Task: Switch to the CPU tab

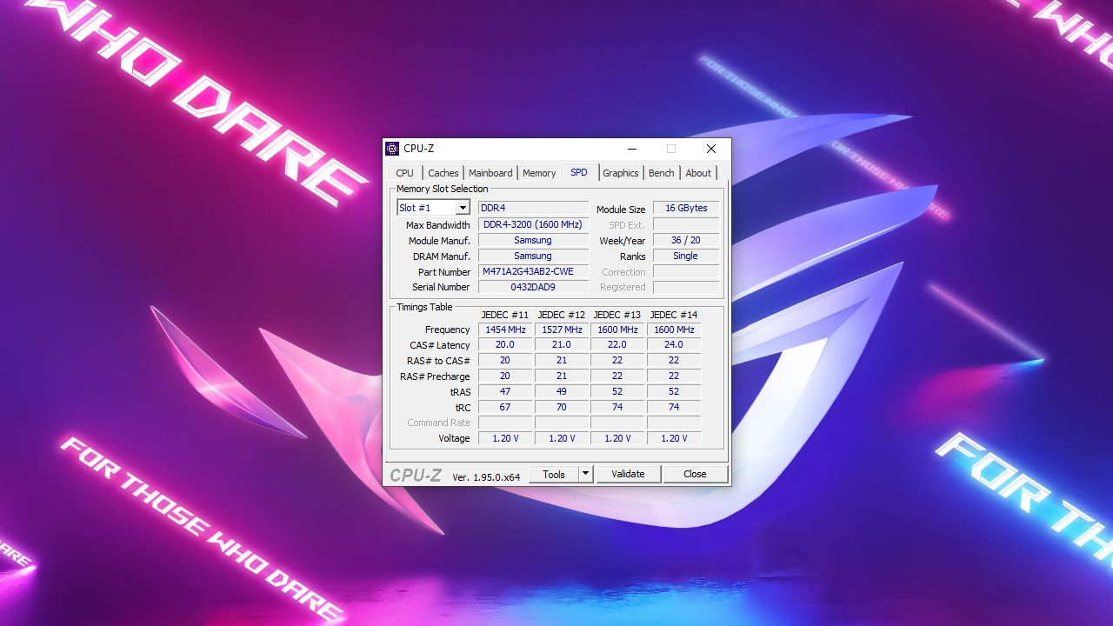Action: (x=403, y=172)
